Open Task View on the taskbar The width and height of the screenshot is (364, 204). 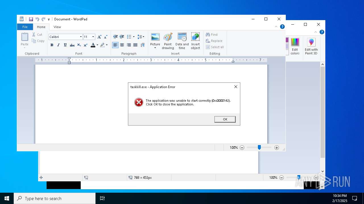point(102,198)
